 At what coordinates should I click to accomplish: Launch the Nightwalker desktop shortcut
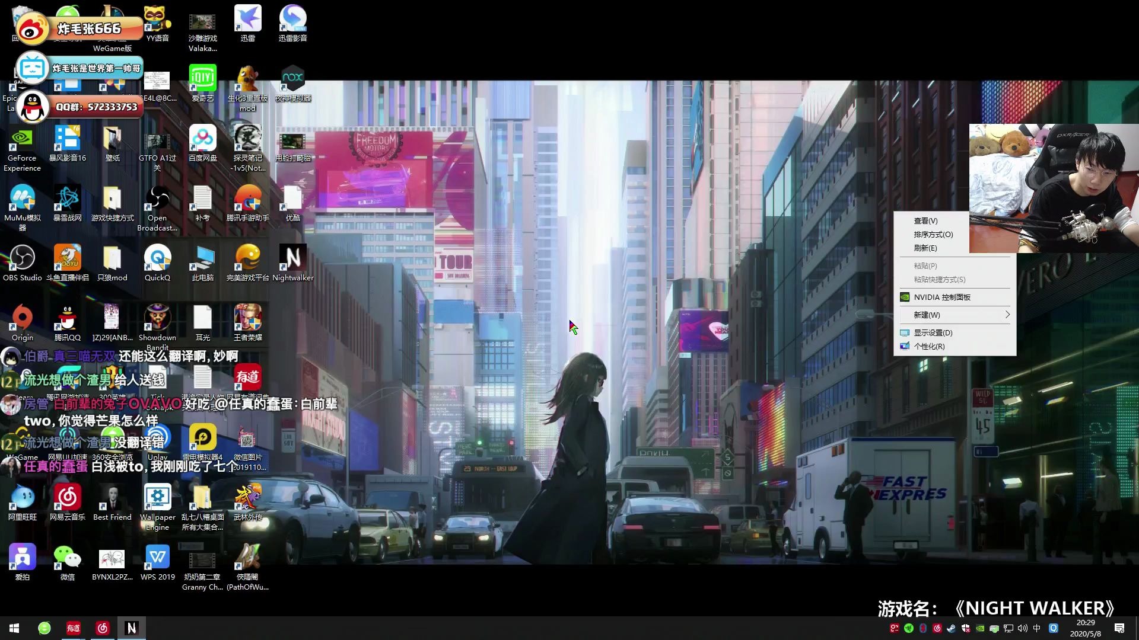pyautogui.click(x=292, y=263)
